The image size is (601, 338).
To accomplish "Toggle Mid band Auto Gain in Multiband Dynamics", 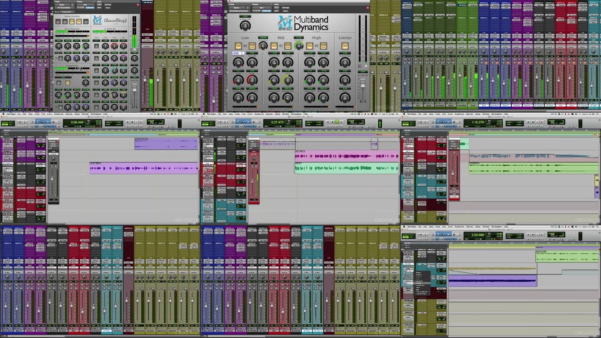I will click(288, 46).
